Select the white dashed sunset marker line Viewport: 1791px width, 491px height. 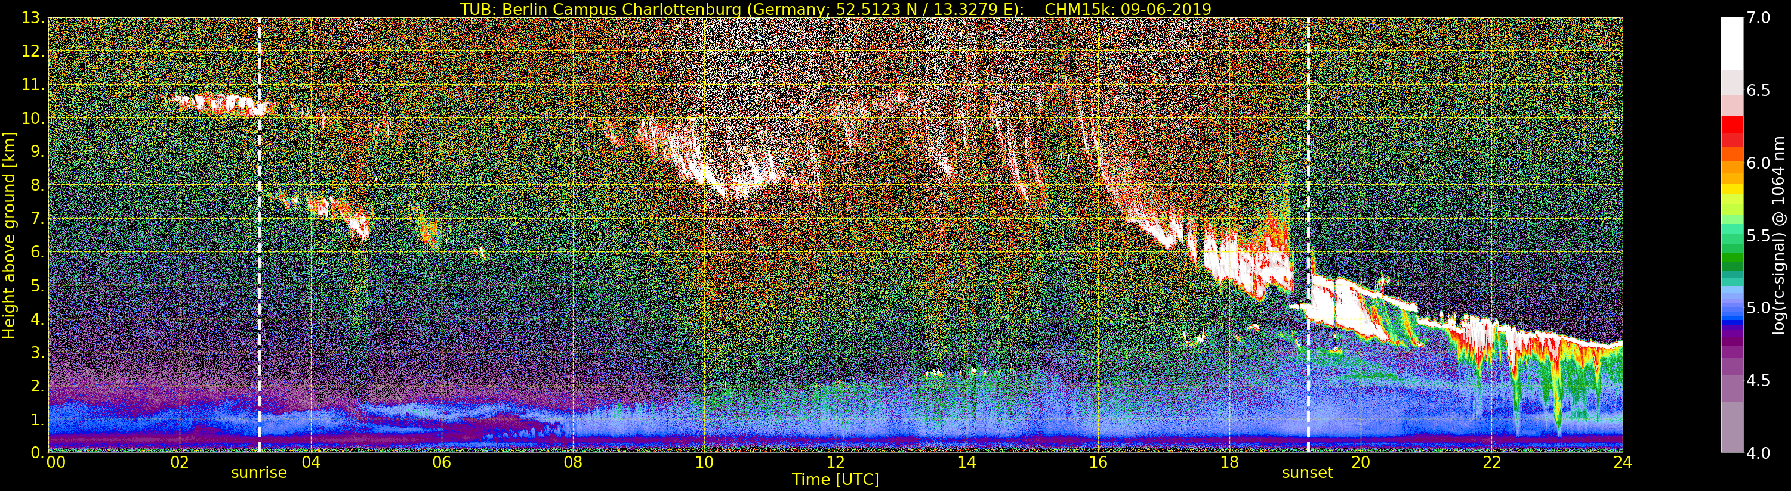tap(1309, 235)
